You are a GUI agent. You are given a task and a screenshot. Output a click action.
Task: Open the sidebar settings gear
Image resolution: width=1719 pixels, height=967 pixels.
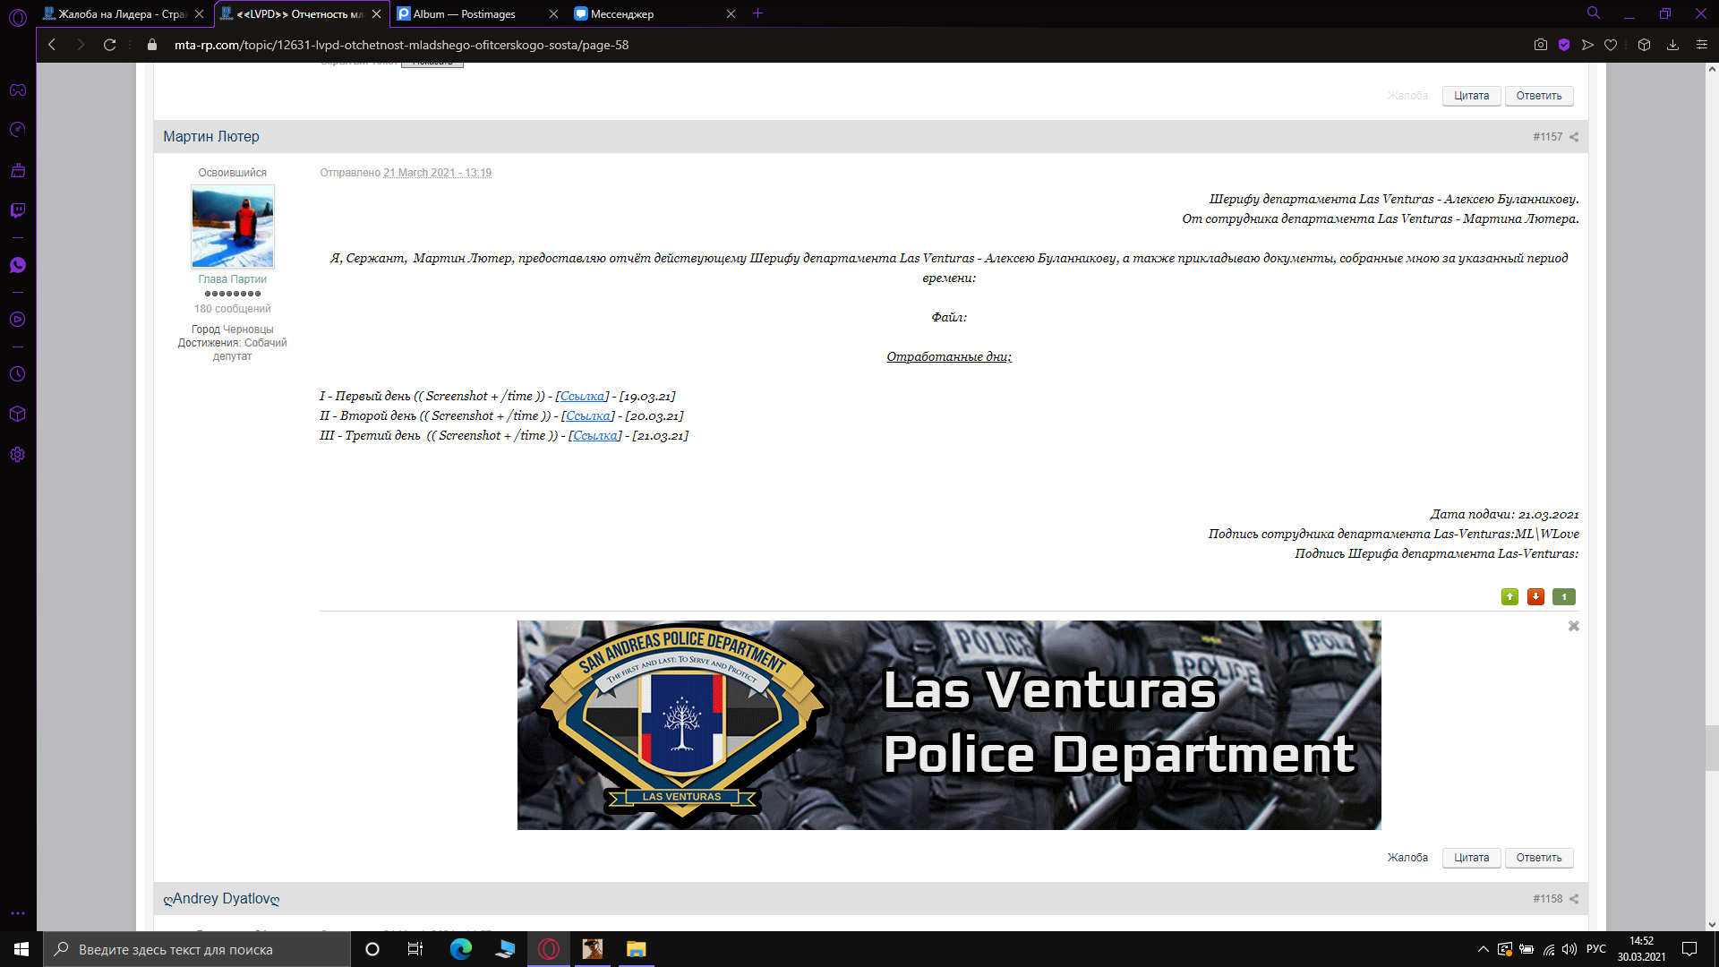coord(18,455)
